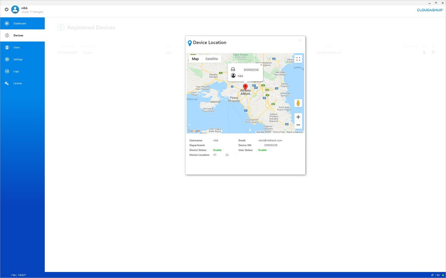Click the Username value nikk

pyautogui.click(x=216, y=140)
